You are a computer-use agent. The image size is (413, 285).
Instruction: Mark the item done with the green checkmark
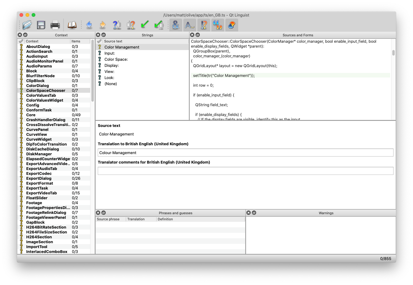pyautogui.click(x=145, y=25)
